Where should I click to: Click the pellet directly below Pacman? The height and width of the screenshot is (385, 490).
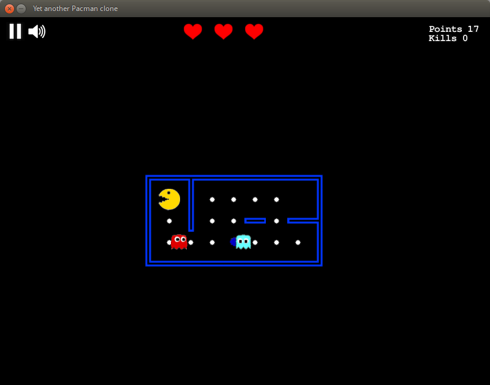coord(170,221)
